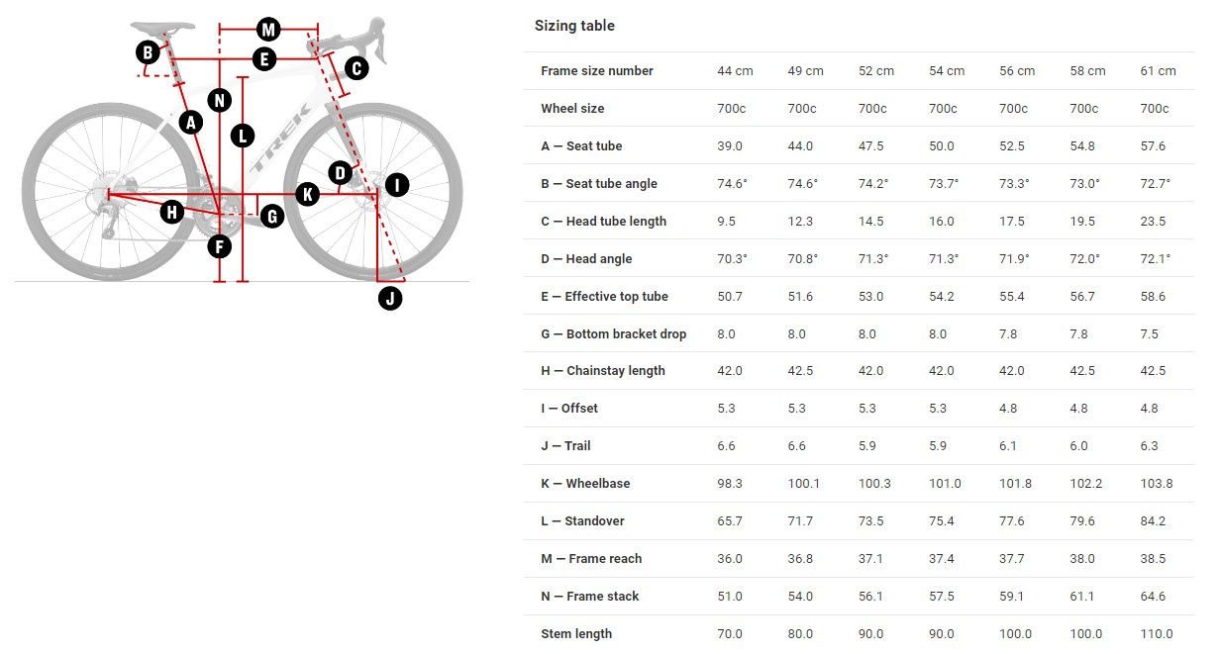Select the E effective top tube marker
This screenshot has height=654, width=1220.
[x=263, y=59]
